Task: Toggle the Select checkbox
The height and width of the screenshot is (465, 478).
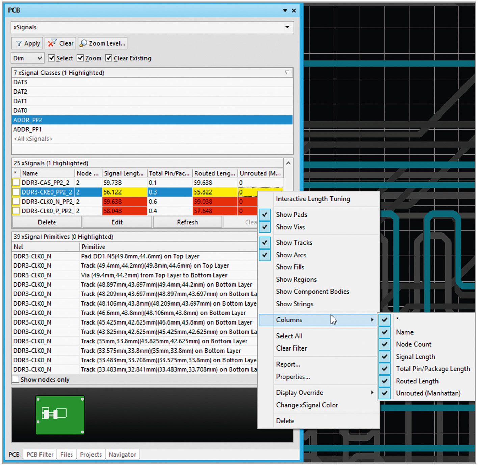Action: point(51,58)
